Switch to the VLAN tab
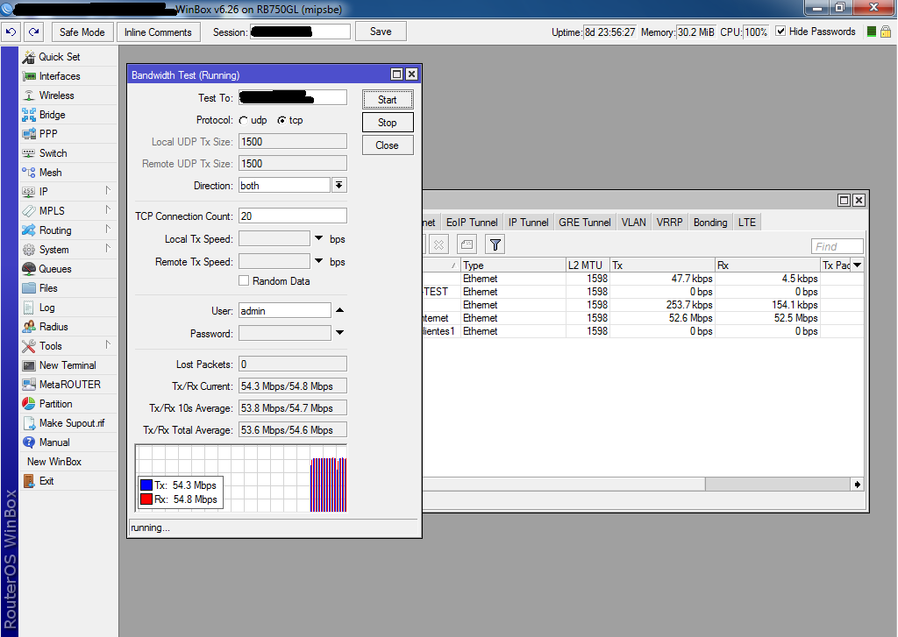This screenshot has height=637, width=898. (633, 222)
